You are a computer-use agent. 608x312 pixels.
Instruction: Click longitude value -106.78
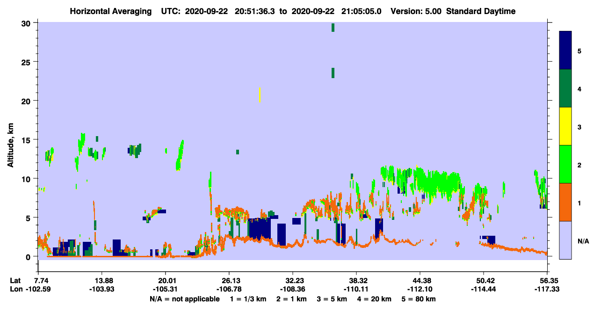pyautogui.click(x=229, y=289)
